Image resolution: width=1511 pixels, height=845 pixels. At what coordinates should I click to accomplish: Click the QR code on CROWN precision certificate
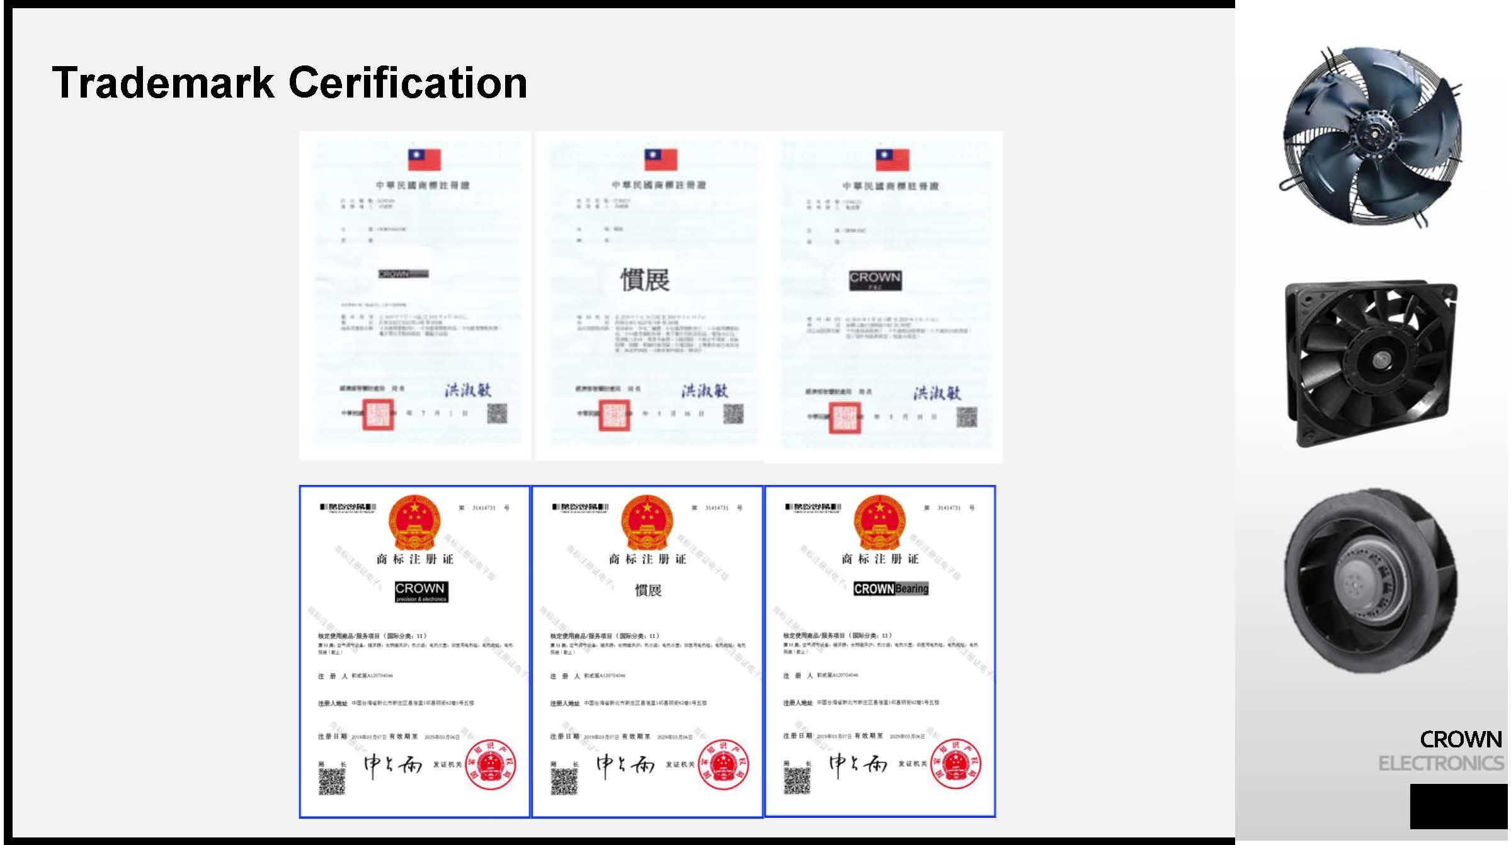coord(332,781)
